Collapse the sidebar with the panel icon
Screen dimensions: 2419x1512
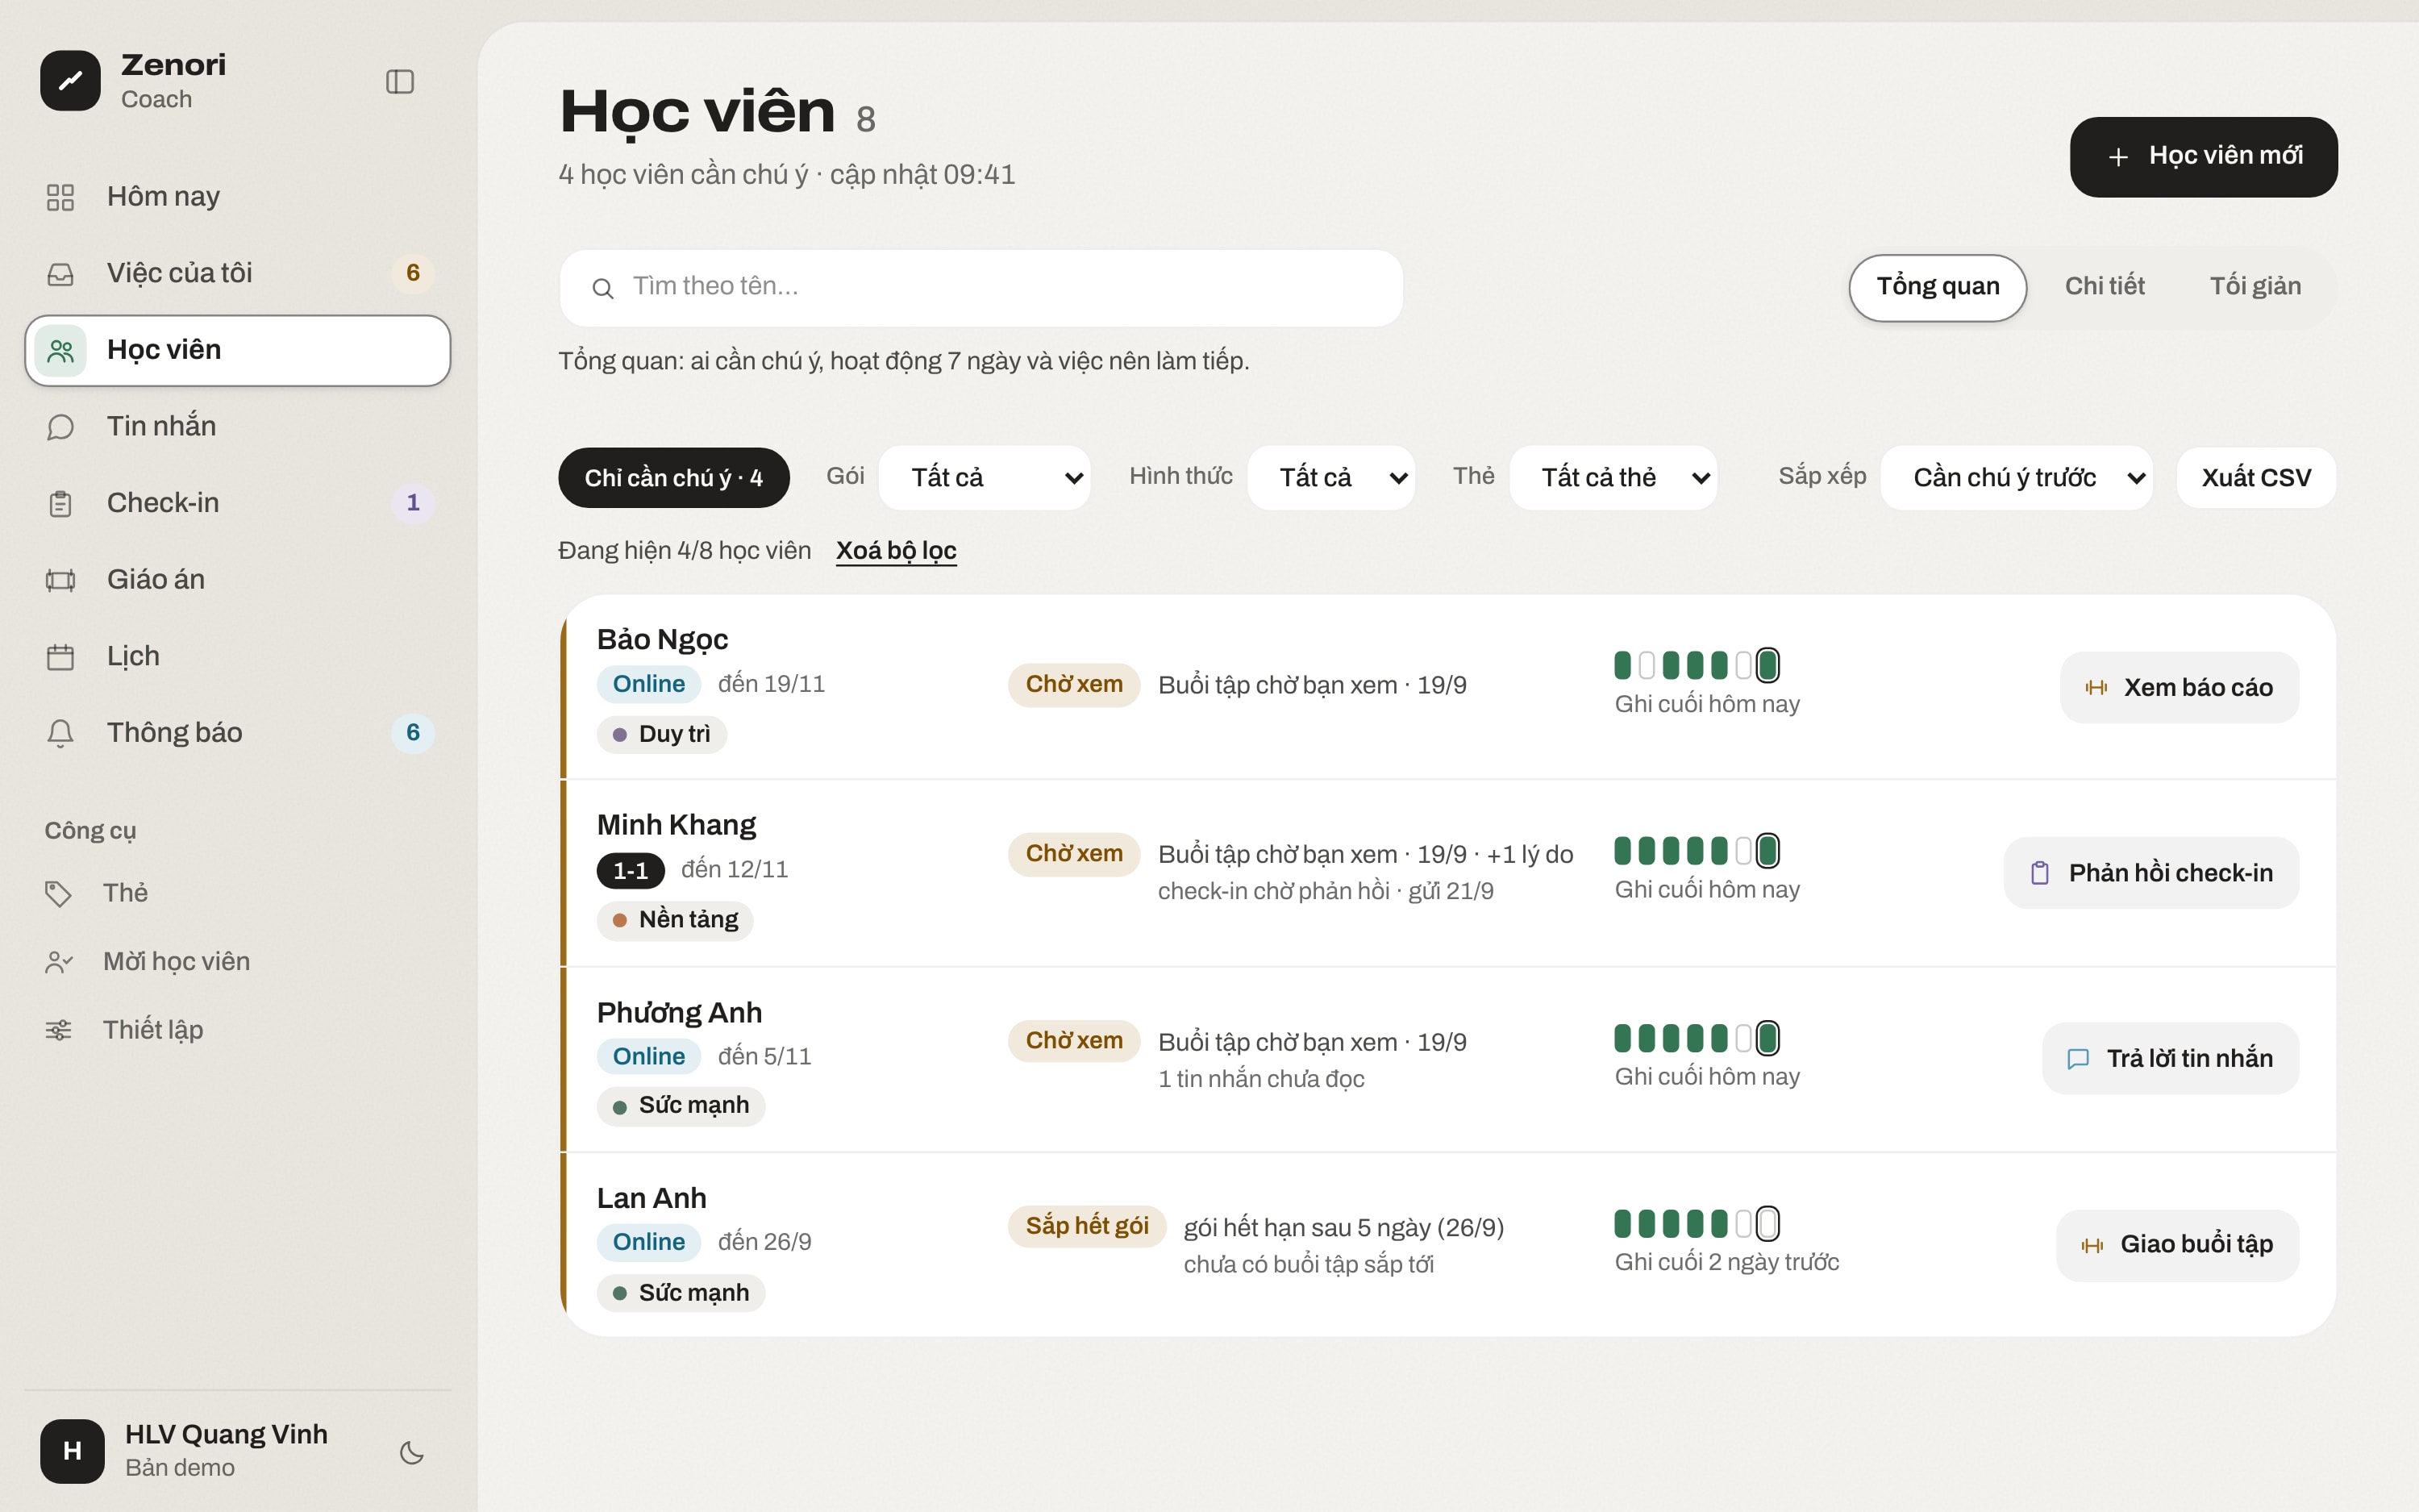400,81
